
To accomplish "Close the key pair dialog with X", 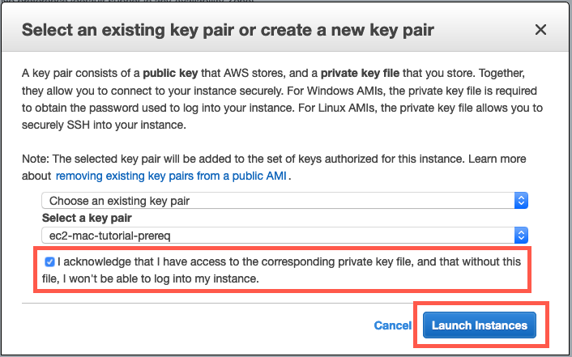I will [x=541, y=30].
